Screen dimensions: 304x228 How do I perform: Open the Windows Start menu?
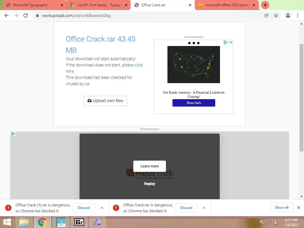7,222
